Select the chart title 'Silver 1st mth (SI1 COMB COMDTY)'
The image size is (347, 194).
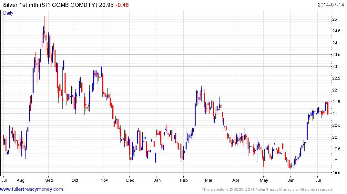[x=50, y=5]
